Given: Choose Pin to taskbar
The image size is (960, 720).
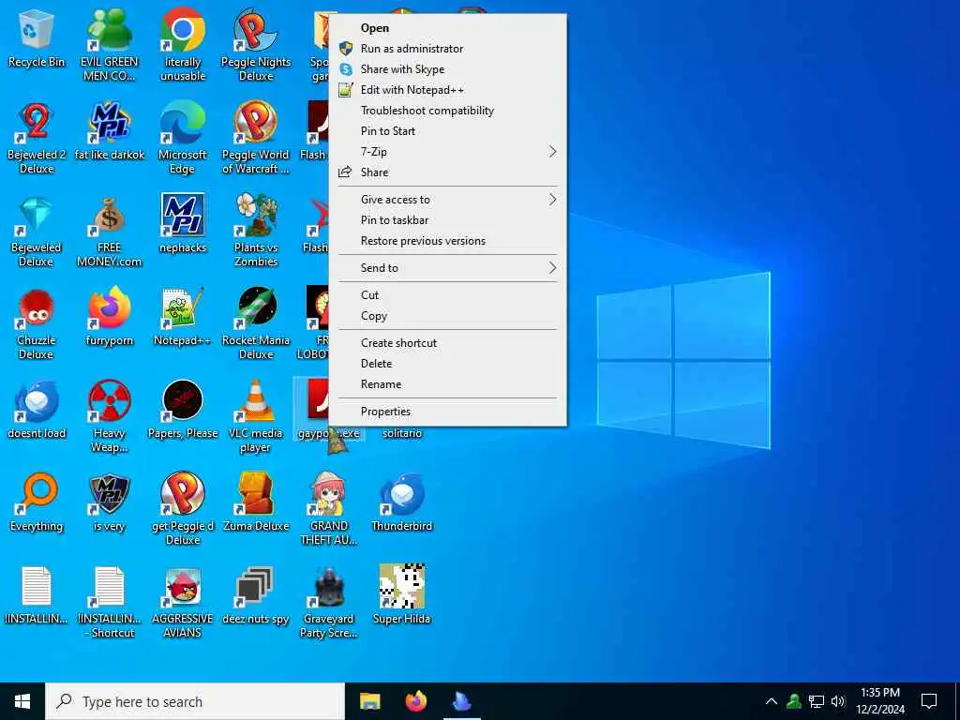Looking at the screenshot, I should (x=447, y=220).
